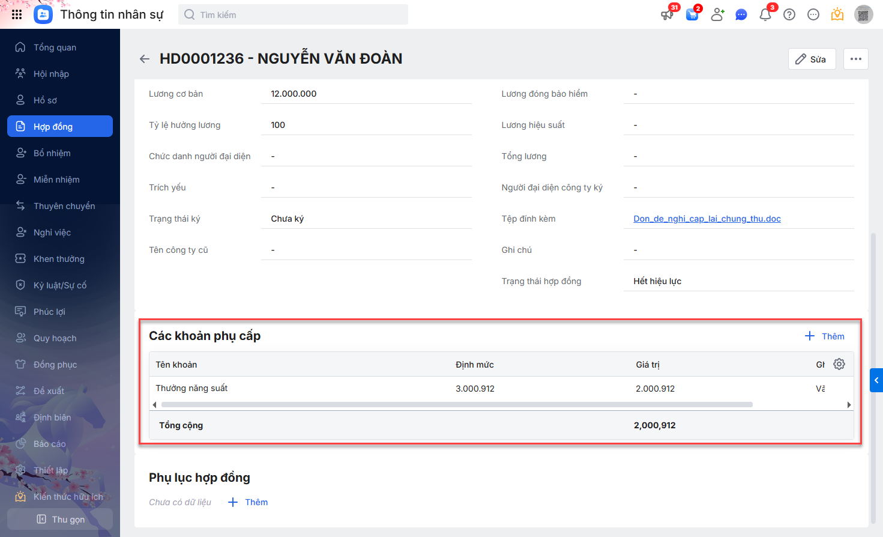The image size is (883, 537).
Task: Open Khen thưởng menu item
Action: click(59, 259)
